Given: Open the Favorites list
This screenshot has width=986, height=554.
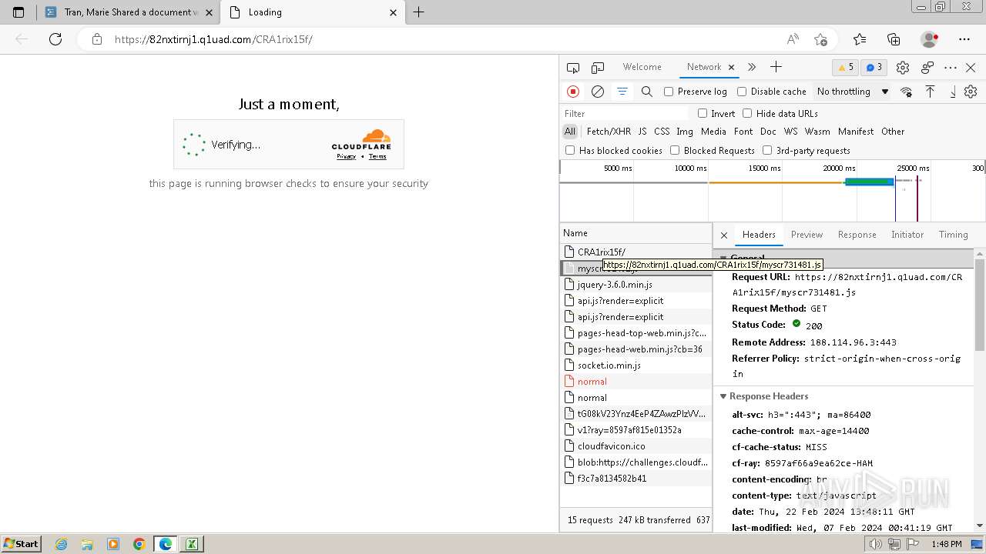Looking at the screenshot, I should pos(860,39).
